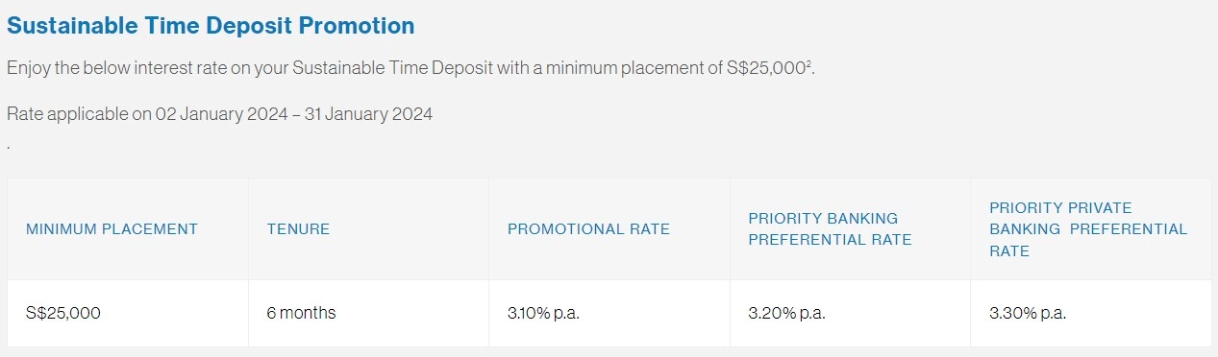1218x357 pixels.
Task: Click the S$25,000 table cell
Action: (63, 313)
